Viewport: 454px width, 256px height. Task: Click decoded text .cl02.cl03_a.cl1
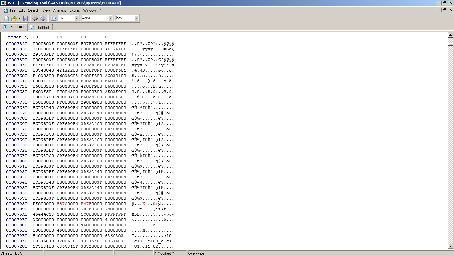click(x=153, y=241)
